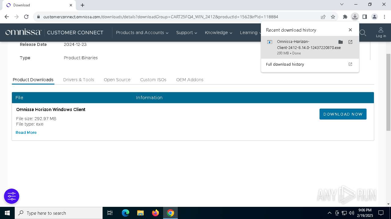
Task: Launch Microsoft Edge from taskbar
Action: 126,213
